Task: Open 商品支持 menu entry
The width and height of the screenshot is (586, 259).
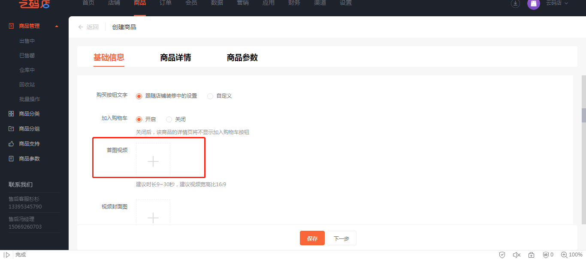Action: (x=30, y=144)
